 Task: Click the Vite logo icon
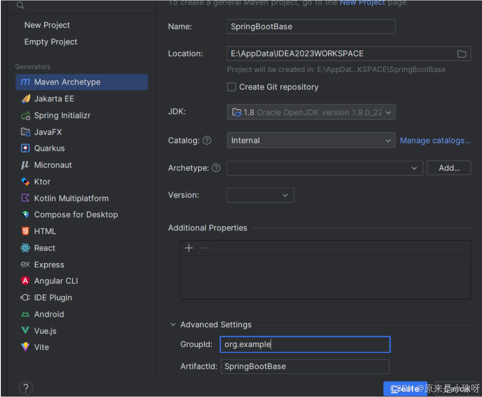point(25,347)
